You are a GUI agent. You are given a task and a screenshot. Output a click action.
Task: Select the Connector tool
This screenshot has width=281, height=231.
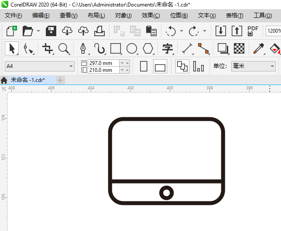tap(204, 48)
